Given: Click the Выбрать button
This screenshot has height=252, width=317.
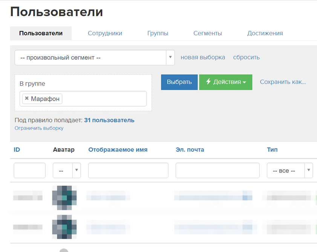Looking at the screenshot, I should pyautogui.click(x=179, y=82).
